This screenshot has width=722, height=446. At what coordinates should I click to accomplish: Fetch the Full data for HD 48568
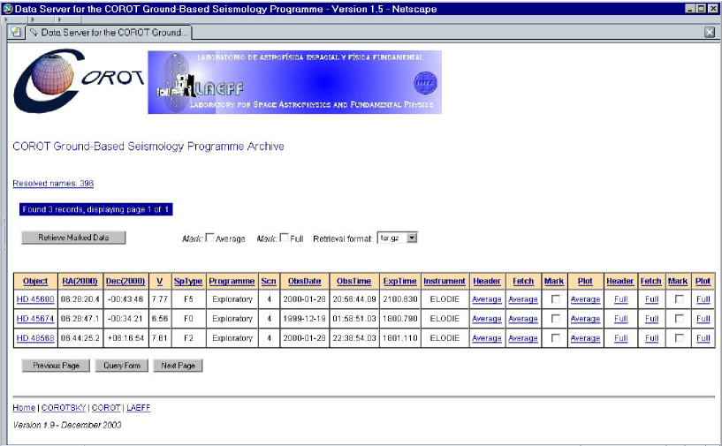coord(651,338)
